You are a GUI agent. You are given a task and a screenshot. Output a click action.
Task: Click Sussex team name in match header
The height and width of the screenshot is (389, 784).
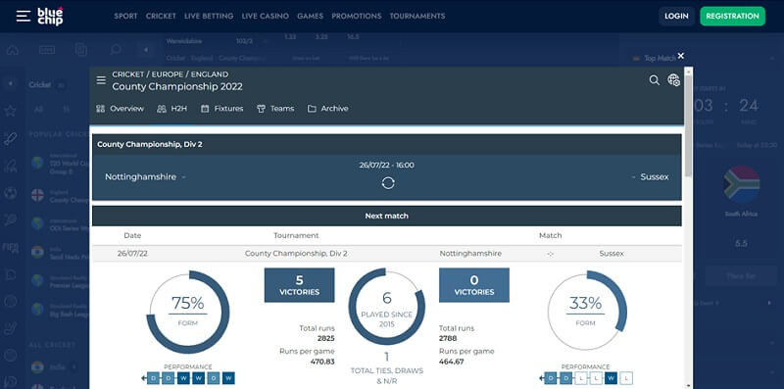pyautogui.click(x=655, y=177)
